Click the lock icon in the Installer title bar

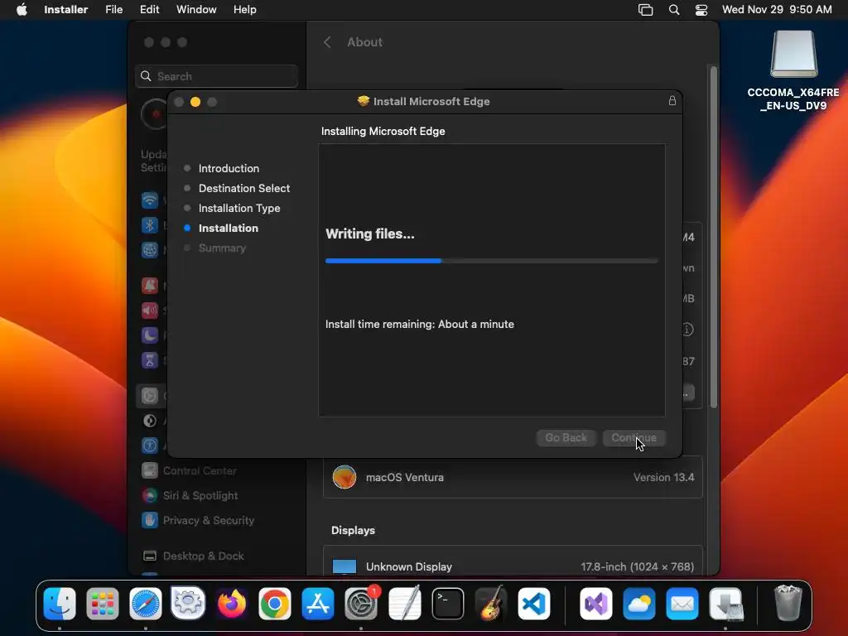point(672,100)
